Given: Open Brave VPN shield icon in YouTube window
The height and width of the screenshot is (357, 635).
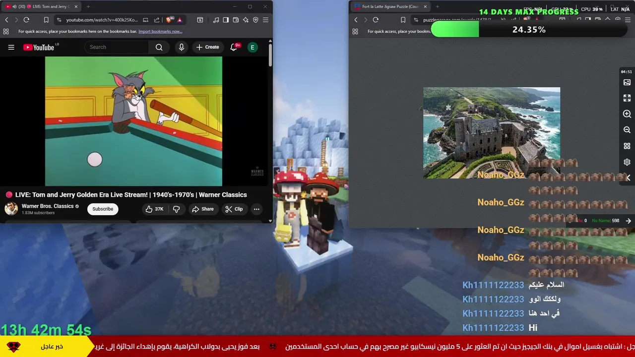Looking at the screenshot, I should tap(255, 20).
